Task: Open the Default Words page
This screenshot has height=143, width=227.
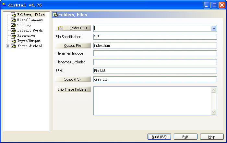Action: coord(30,30)
